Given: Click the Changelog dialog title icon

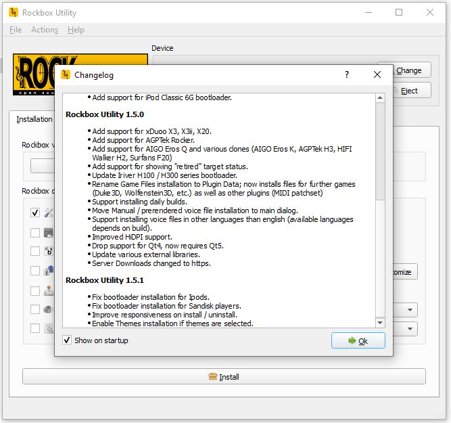Looking at the screenshot, I should [x=66, y=74].
